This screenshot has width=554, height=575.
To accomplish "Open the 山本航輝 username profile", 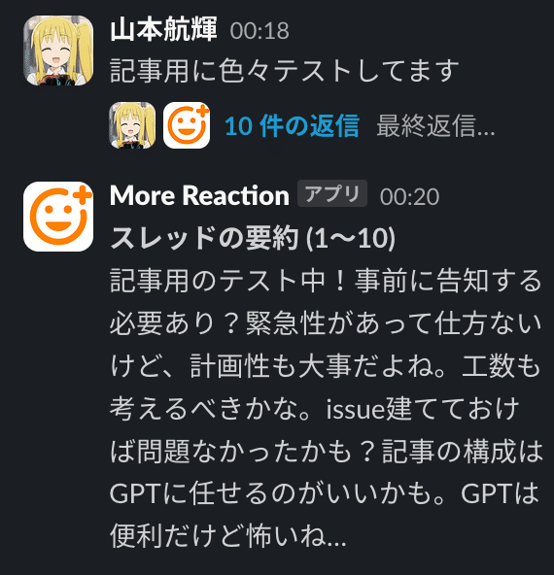I will coord(163,29).
